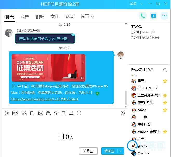Send a file with folder icon

[32, 113]
